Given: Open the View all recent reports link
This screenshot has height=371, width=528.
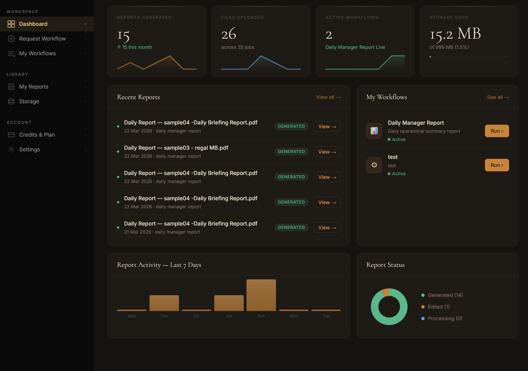Looking at the screenshot, I should [x=328, y=97].
